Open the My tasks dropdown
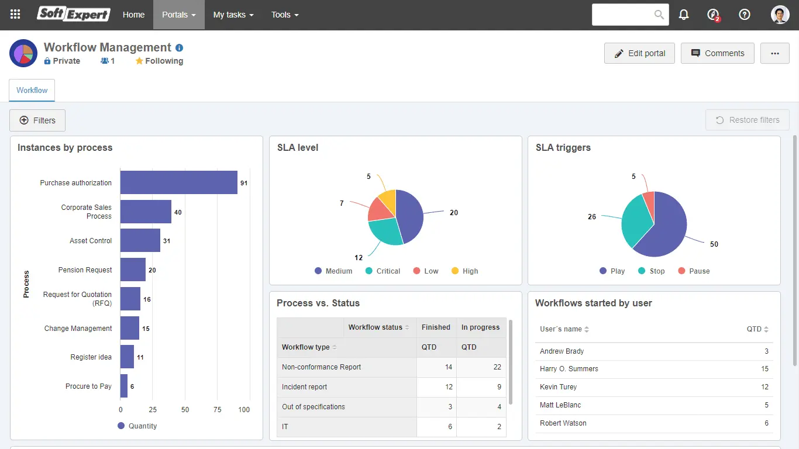 pyautogui.click(x=233, y=15)
